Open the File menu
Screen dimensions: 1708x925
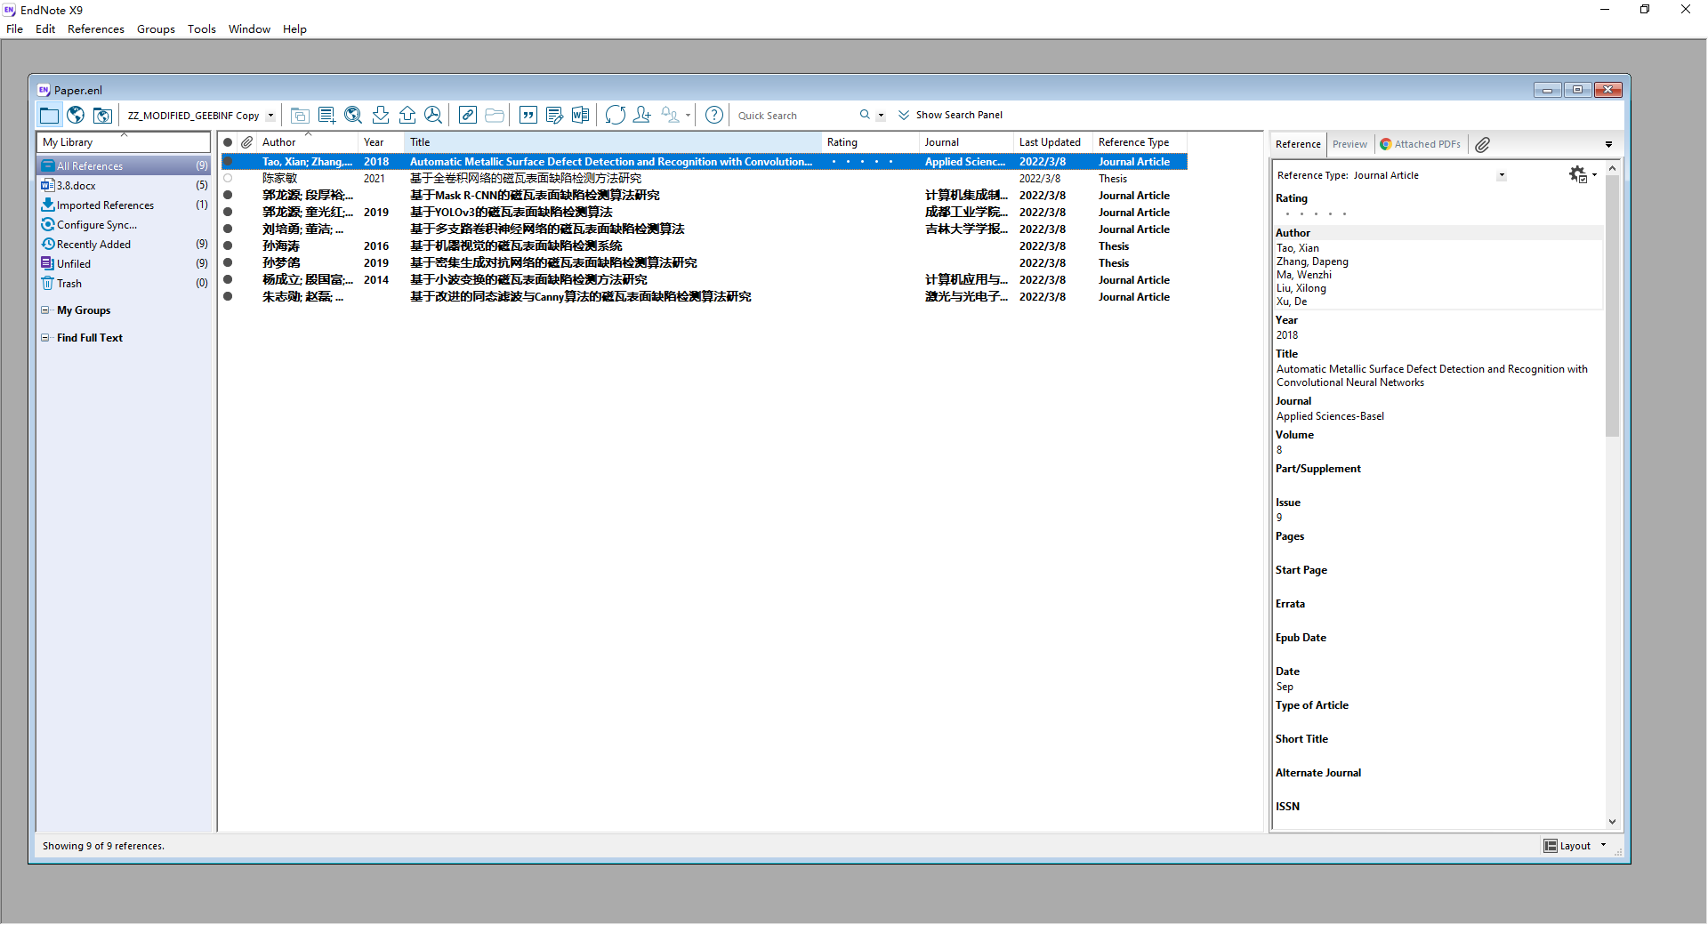point(15,29)
